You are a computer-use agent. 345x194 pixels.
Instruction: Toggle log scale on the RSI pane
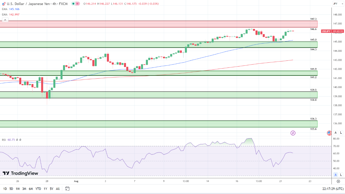(x=341, y=175)
